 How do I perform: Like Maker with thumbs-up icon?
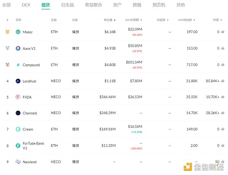[223, 32]
